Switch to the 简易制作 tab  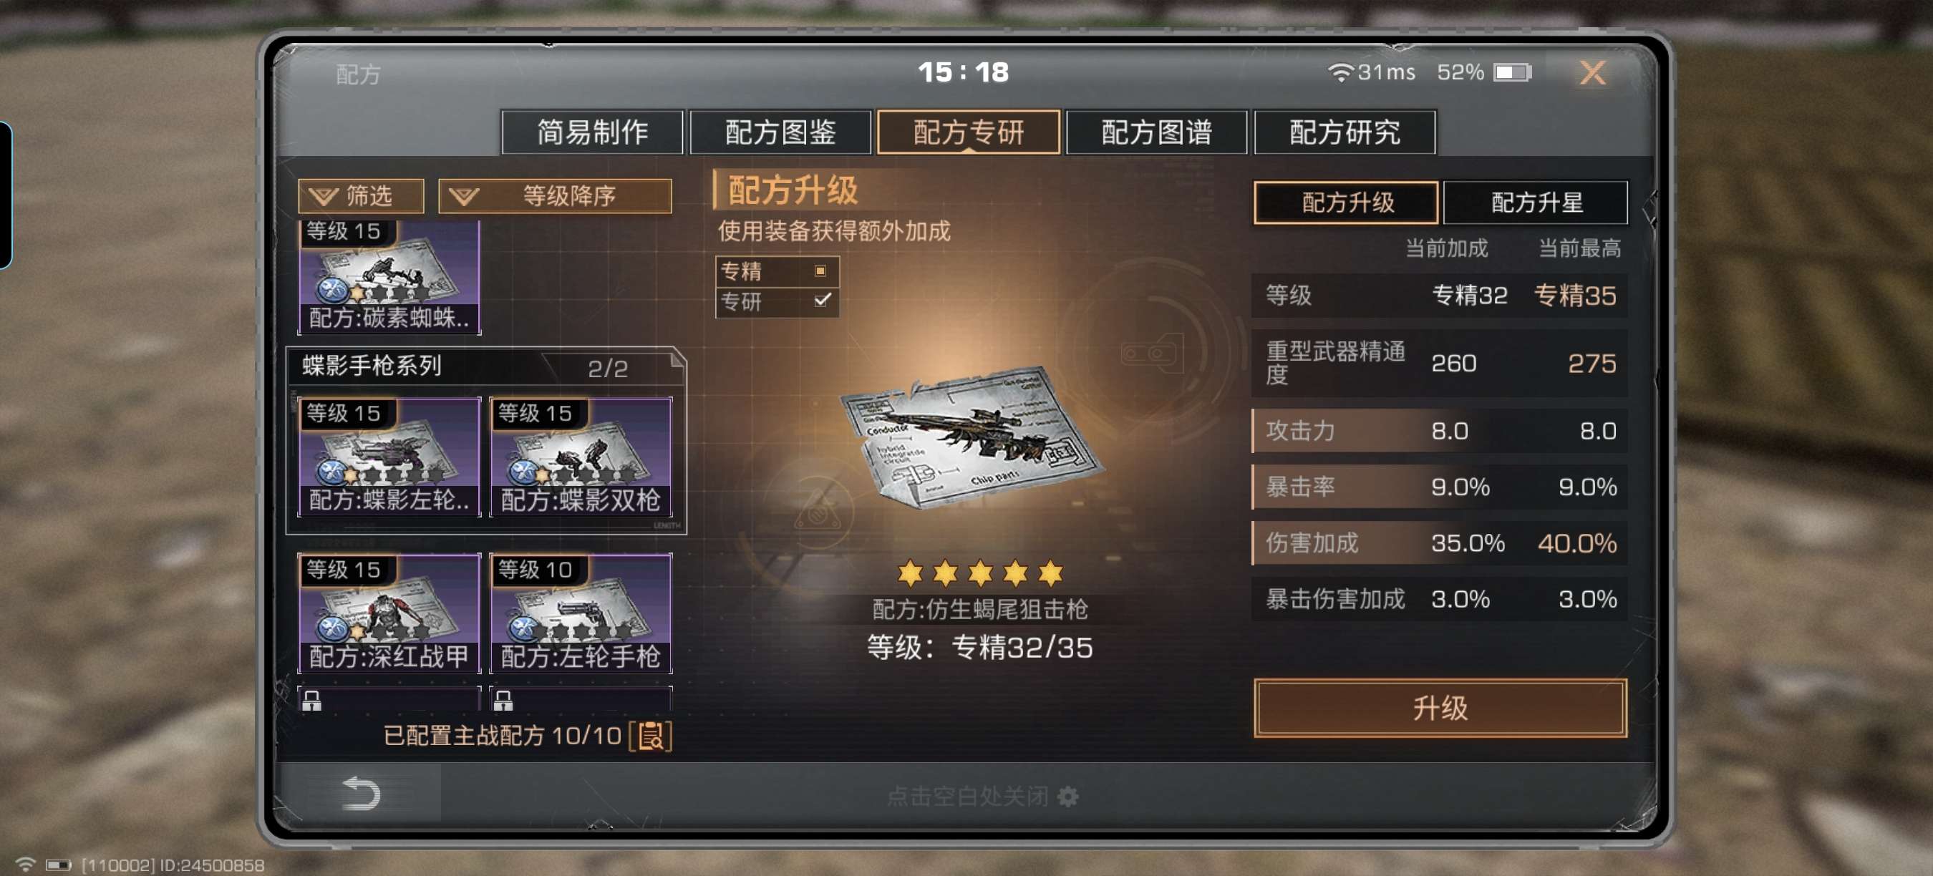[592, 132]
